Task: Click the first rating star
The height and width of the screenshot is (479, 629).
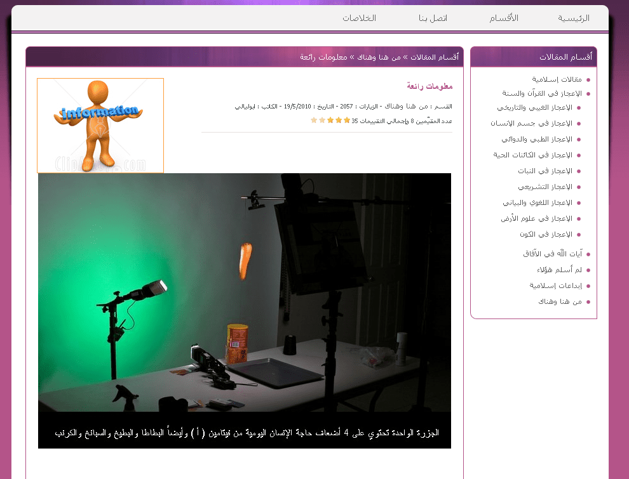Action: 348,121
